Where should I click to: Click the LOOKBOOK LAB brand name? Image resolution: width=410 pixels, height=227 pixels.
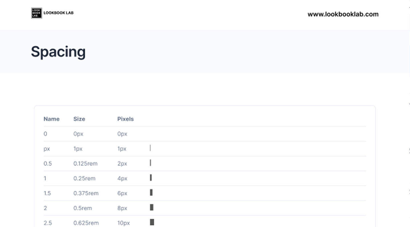coord(59,13)
